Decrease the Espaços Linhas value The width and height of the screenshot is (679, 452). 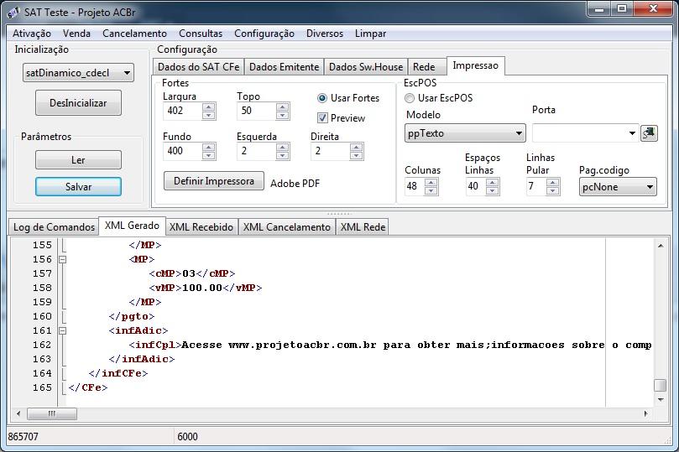[x=492, y=190]
